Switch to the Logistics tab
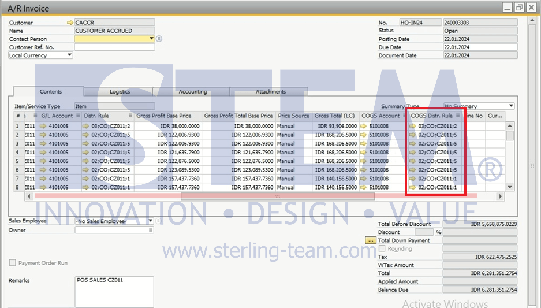 [x=120, y=91]
